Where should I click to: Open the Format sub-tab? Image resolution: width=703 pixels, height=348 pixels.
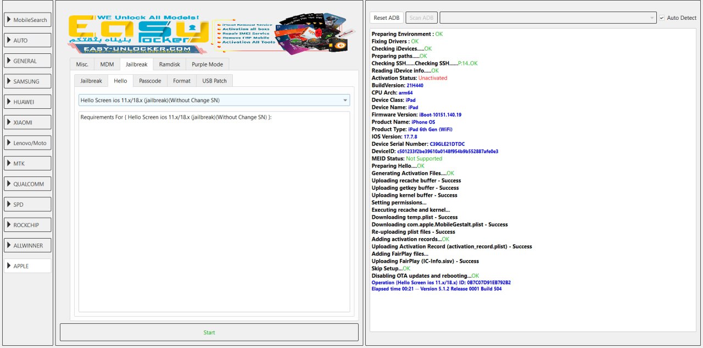click(x=182, y=81)
